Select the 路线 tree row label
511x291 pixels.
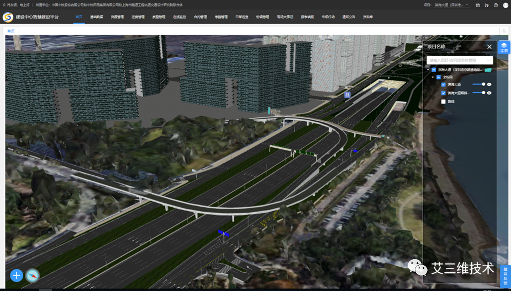click(x=451, y=101)
